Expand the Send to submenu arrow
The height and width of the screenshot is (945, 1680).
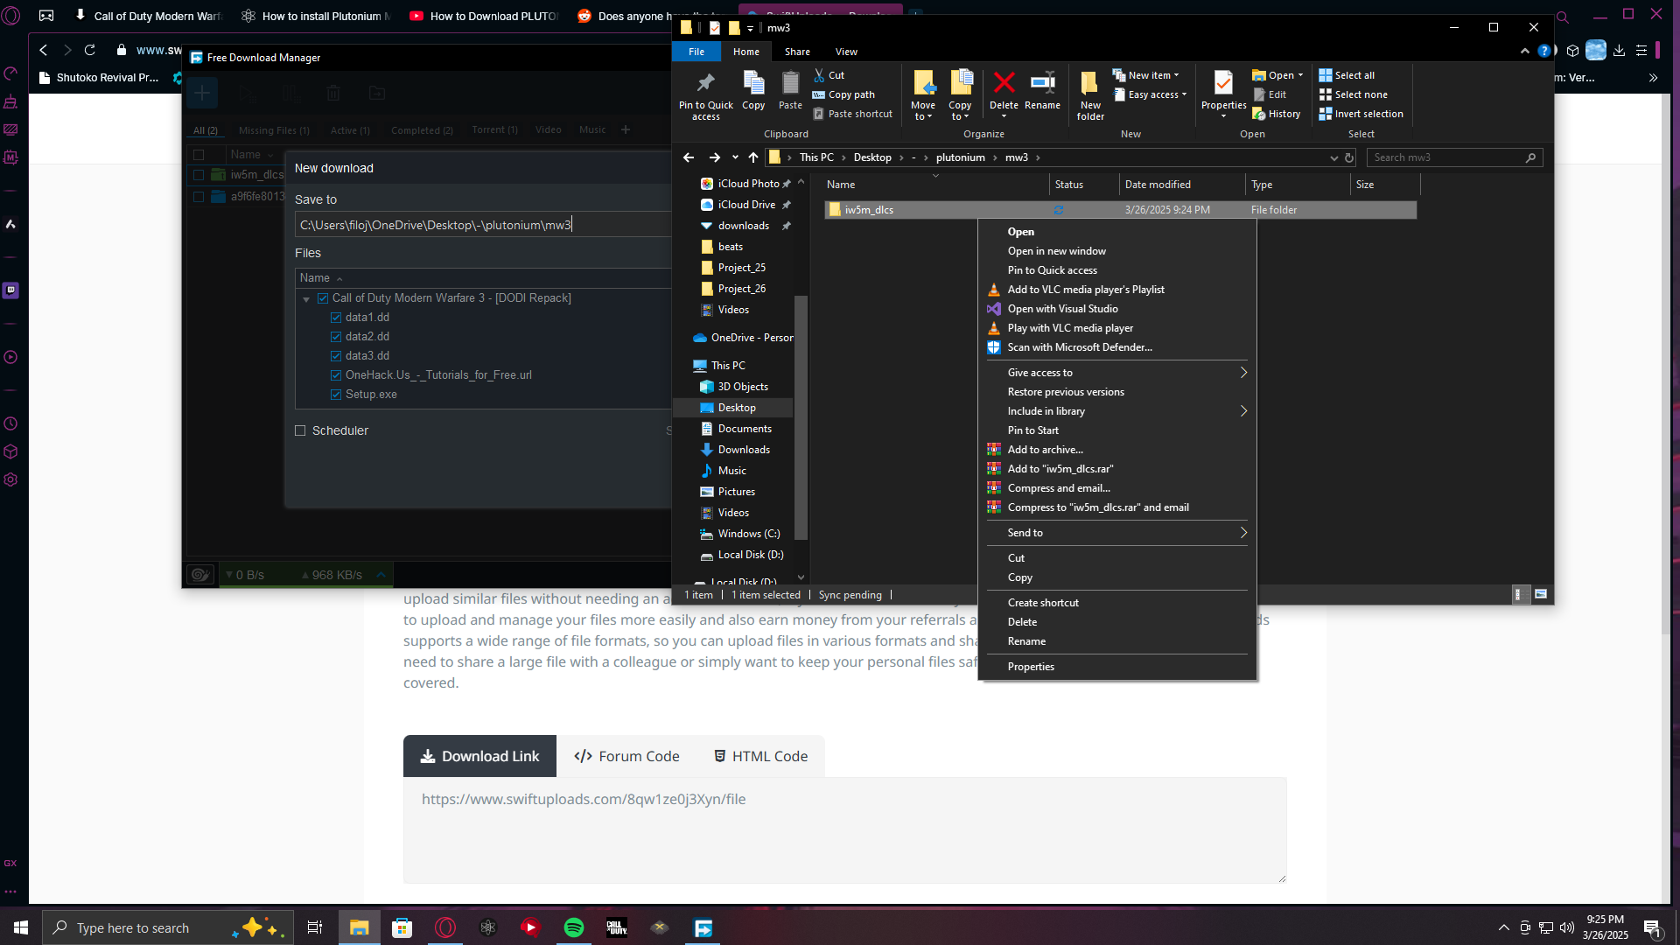pyautogui.click(x=1243, y=533)
